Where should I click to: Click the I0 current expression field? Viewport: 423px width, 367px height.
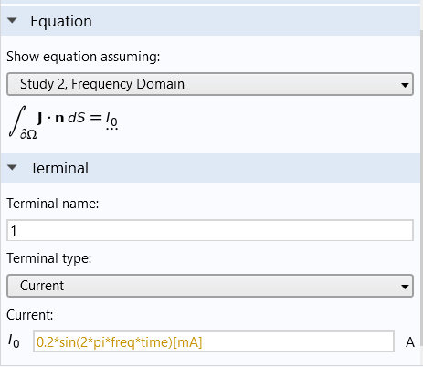click(214, 342)
